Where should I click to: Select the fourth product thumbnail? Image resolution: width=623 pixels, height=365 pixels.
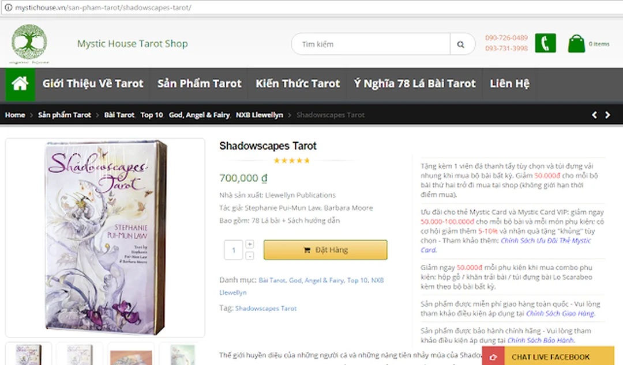click(182, 354)
